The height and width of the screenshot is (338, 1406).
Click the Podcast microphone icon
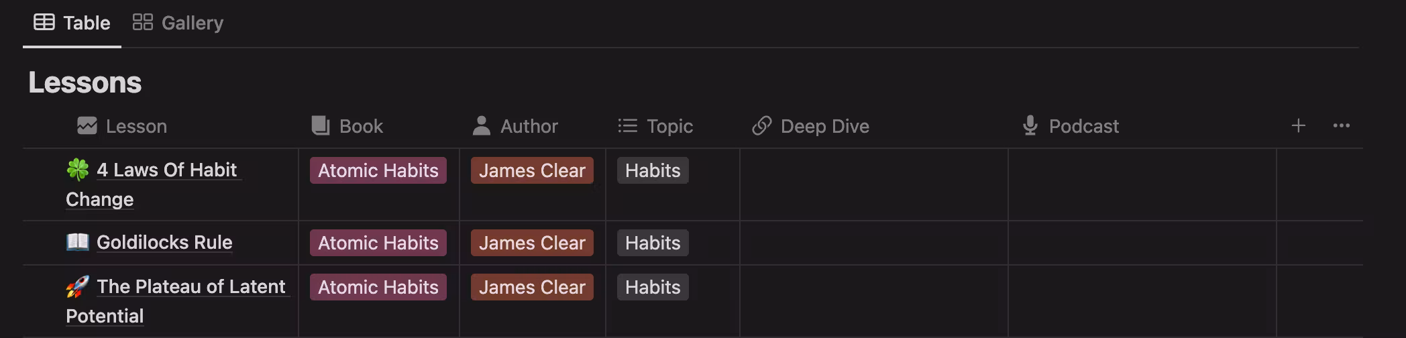tap(1030, 126)
